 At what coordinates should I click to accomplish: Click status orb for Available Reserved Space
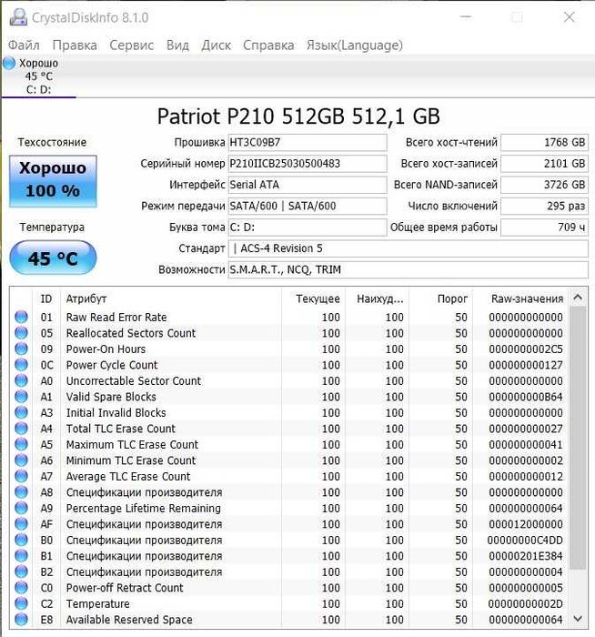21,619
